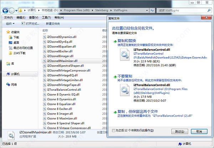This screenshot has height=148, width=214.
Task: Select file iZOzone8VintageTape.dll icon
Action: [x=45, y=85]
